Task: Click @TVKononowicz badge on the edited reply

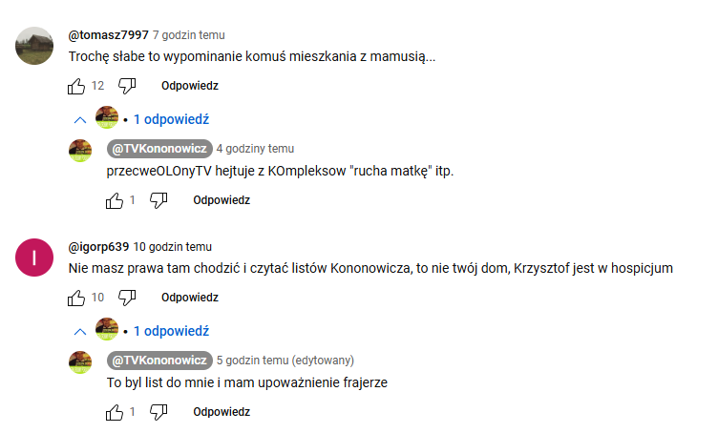Action: (159, 361)
